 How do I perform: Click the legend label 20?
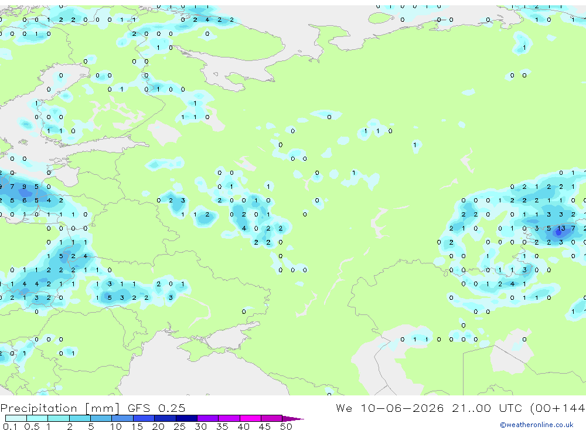click(158, 426)
